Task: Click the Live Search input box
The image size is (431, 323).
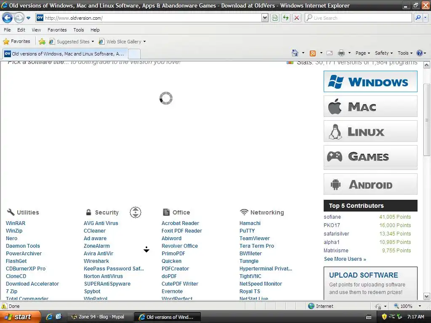Action: [358, 18]
